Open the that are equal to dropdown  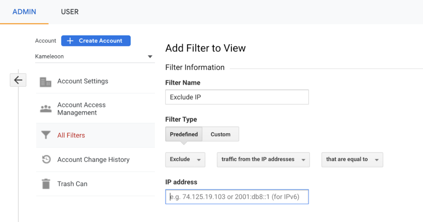tap(352, 160)
